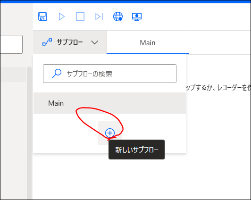The height and width of the screenshot is (200, 251).
Task: Click the left panel search box
Action: 11,44
